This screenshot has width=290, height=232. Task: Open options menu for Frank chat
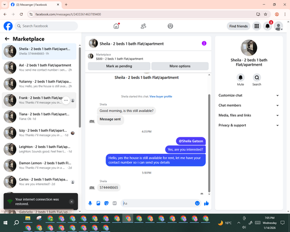66,100
